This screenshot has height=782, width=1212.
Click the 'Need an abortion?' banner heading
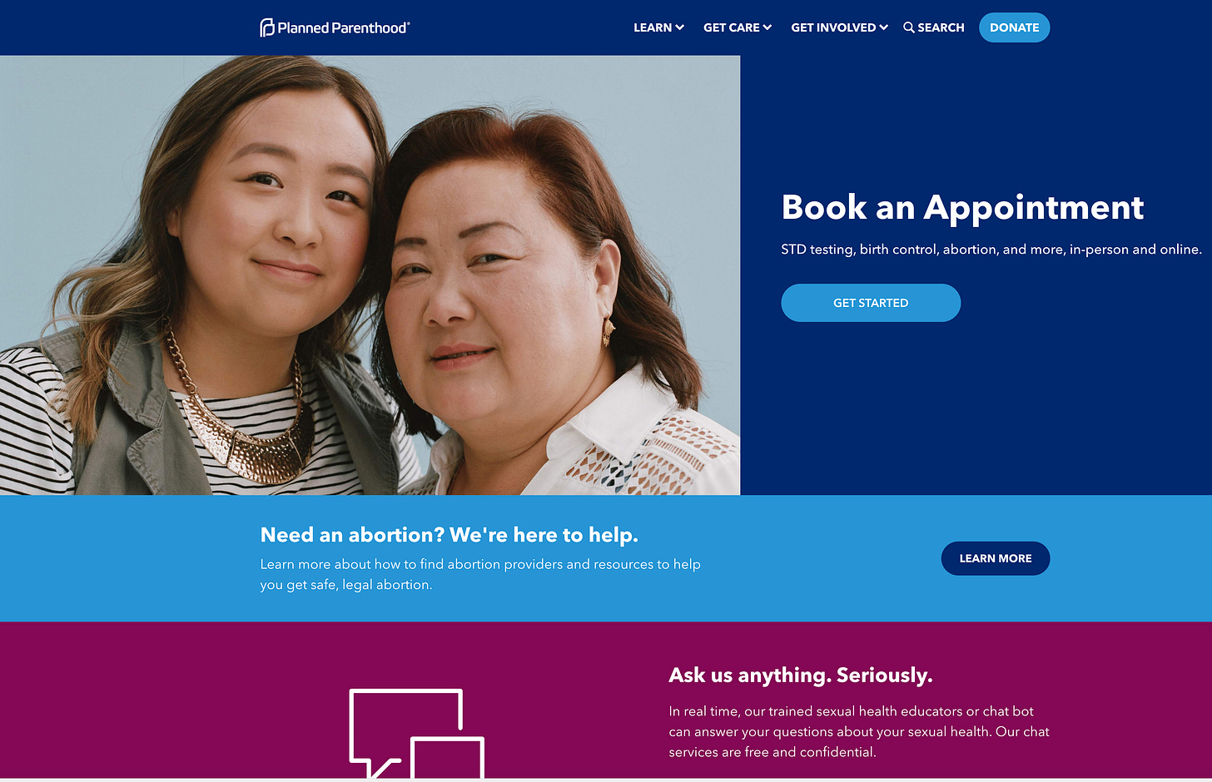[x=450, y=535]
